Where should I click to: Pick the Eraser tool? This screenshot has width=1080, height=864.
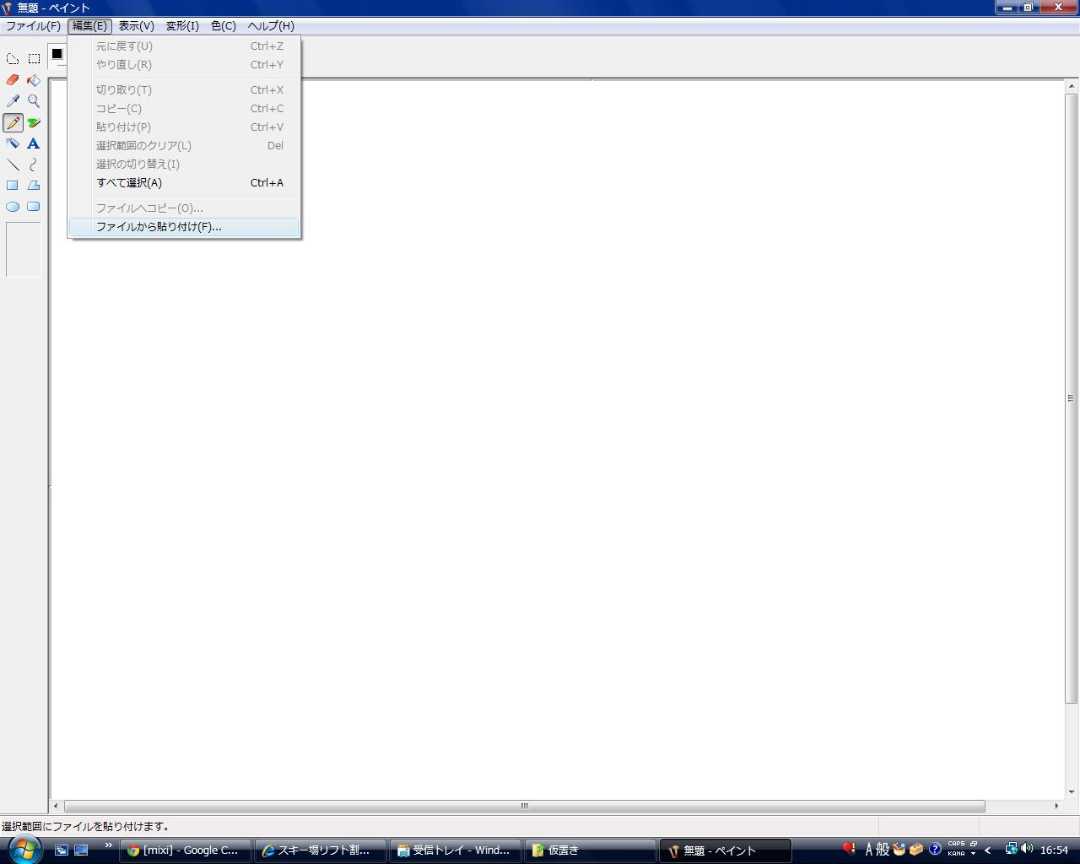point(13,80)
